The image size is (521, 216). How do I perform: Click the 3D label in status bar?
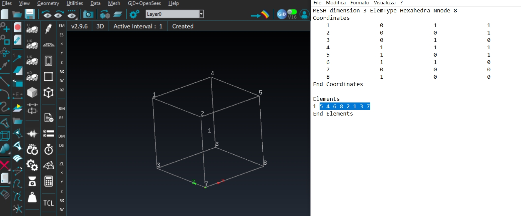coord(100,26)
